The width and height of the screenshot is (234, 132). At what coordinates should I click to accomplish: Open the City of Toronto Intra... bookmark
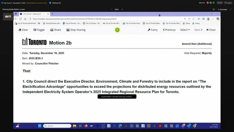131,23
